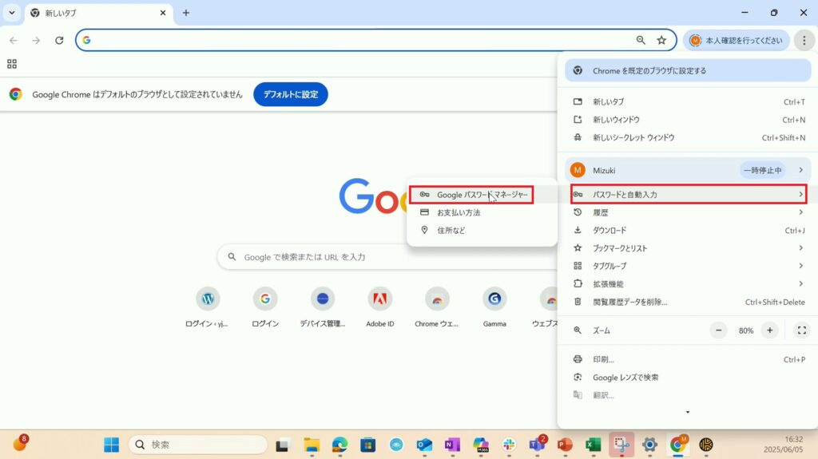
Task: Open a new tab with plus button
Action: tap(185, 13)
